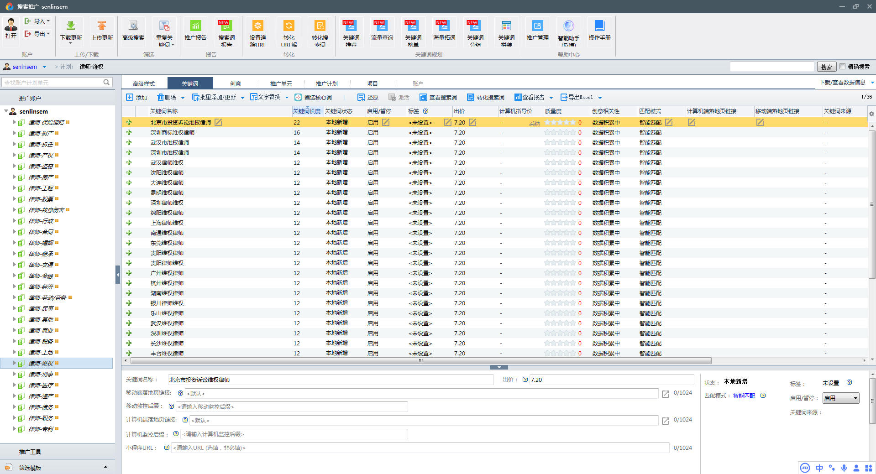The image size is (876, 474).
Task: Expand the 律师-刑事 tree node
Action: pos(14,375)
